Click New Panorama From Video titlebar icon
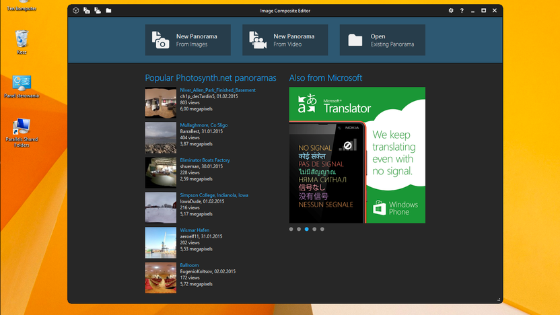This screenshot has width=560, height=315. tap(98, 10)
